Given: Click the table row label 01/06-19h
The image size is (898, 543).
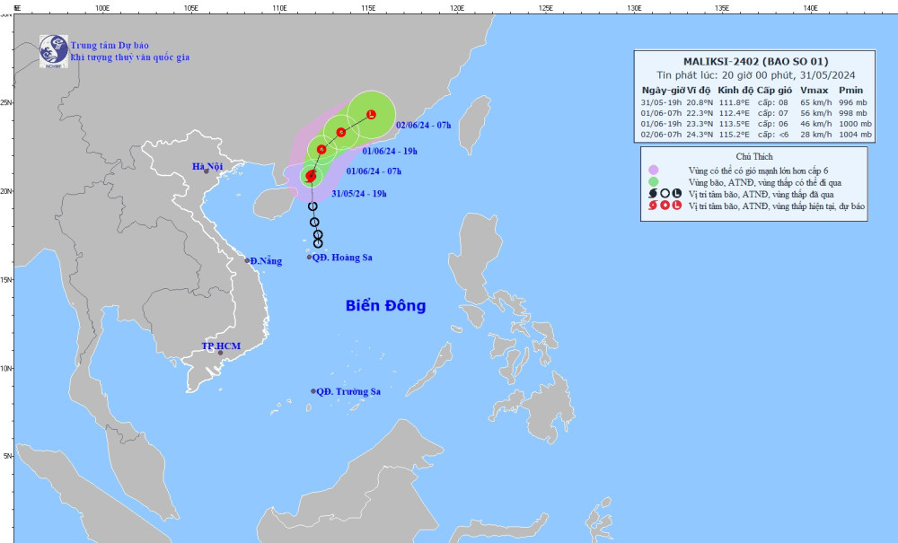Looking at the screenshot, I should 661,124.
